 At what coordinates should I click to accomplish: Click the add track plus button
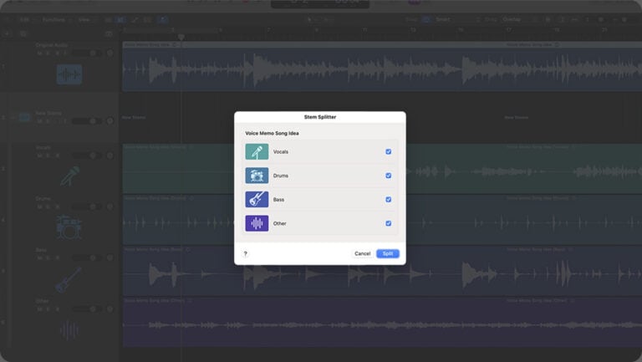[x=7, y=33]
